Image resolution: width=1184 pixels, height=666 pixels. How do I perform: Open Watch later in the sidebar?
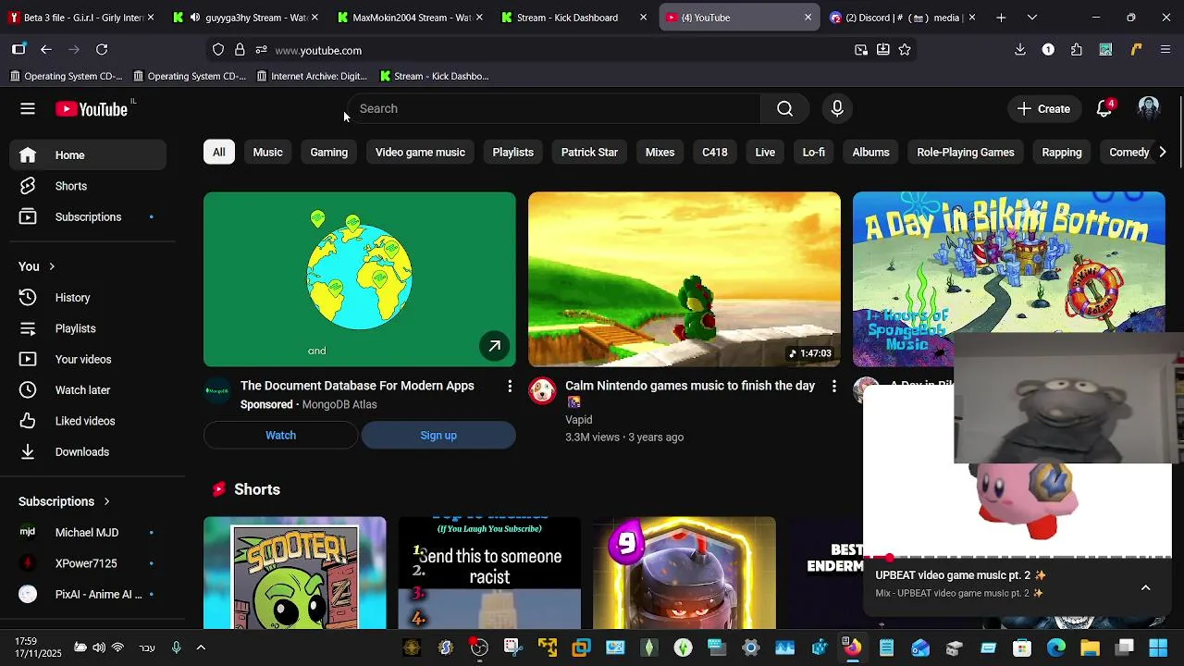(x=88, y=390)
